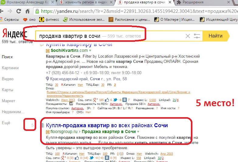Screen dimensions: 238x162
Task: Click ТИЦ value 100 for floorsgroup
Action: click(57, 154)
